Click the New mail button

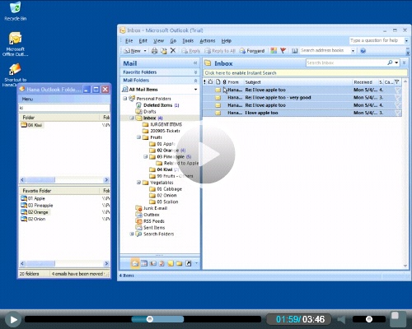tap(133, 51)
